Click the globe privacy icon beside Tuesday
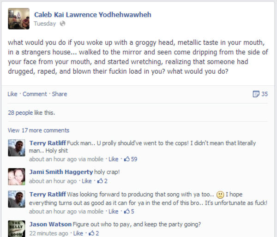The width and height of the screenshot is (277, 237). point(63,24)
